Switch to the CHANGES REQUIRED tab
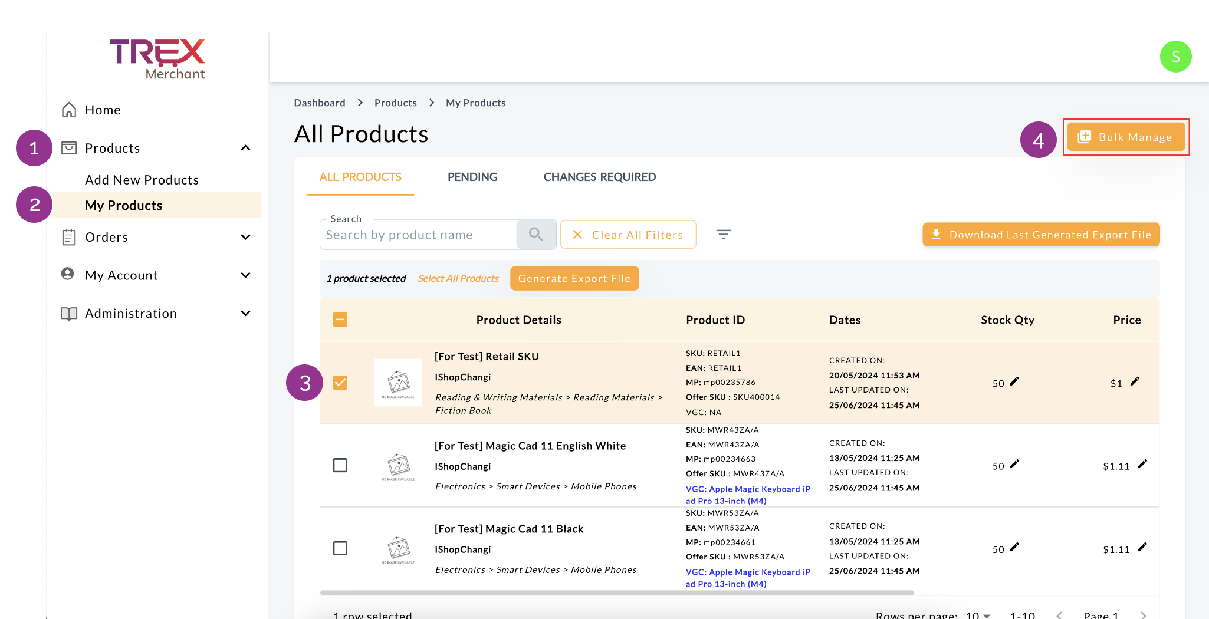This screenshot has width=1209, height=619. tap(599, 177)
